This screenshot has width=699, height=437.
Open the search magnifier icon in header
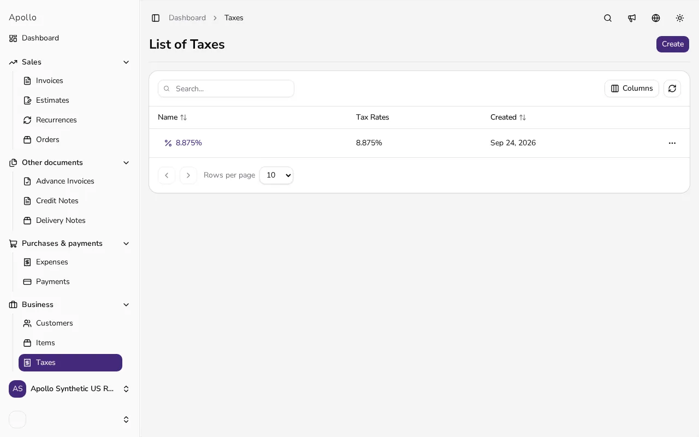pyautogui.click(x=608, y=18)
